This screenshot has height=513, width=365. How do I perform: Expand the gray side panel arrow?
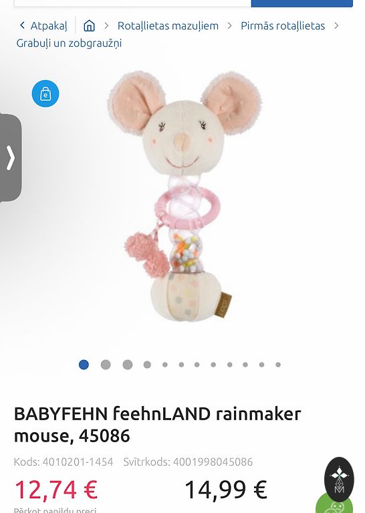point(11,158)
